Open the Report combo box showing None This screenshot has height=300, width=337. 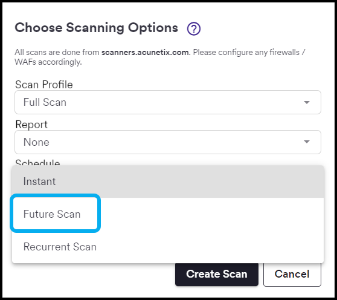168,142
